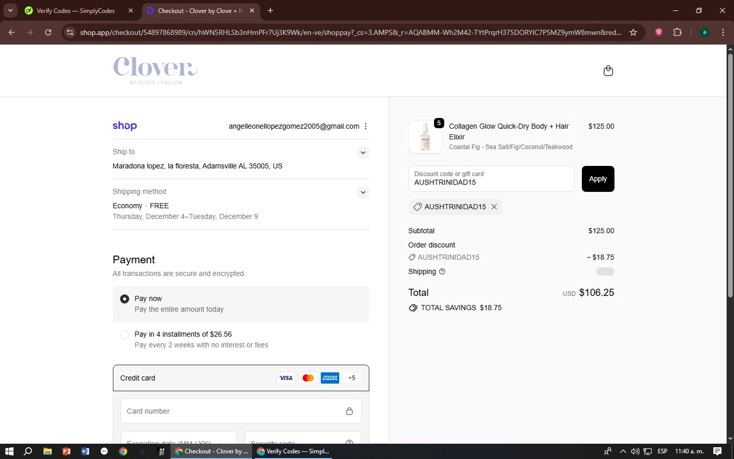This screenshot has width=734, height=459.
Task: Expand the Ship to address section
Action: (x=363, y=153)
